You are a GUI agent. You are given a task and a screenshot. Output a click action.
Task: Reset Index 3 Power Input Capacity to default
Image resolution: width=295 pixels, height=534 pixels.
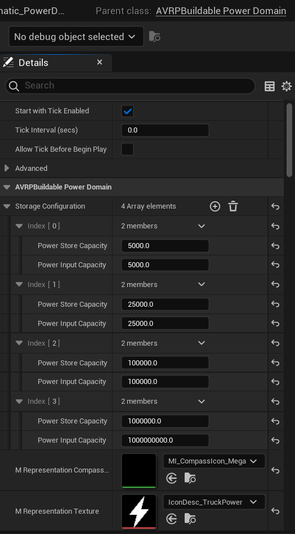275,440
